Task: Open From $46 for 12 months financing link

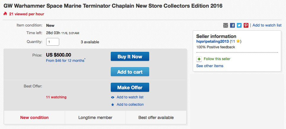Action: tap(65, 61)
